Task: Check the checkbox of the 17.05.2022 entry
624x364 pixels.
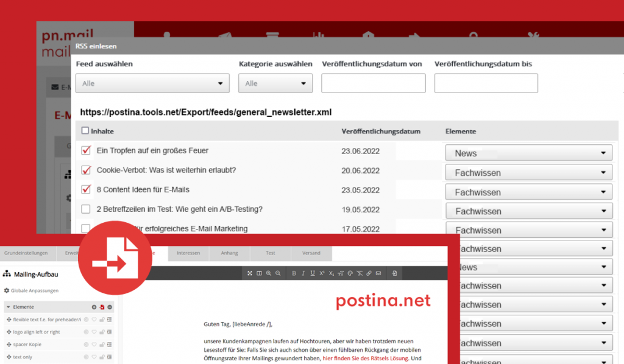Action: tap(85, 228)
